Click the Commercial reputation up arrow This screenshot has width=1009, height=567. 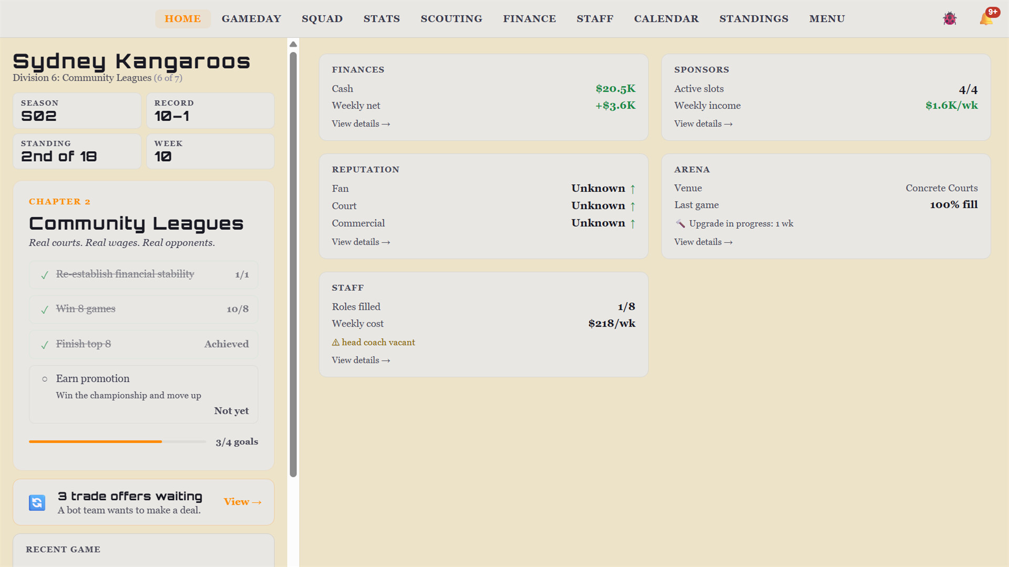[x=633, y=223]
